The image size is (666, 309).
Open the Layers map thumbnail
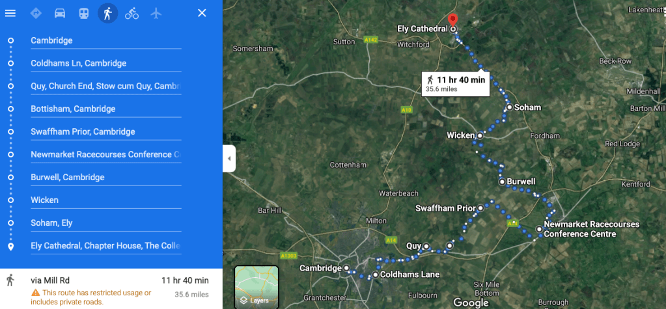(x=257, y=287)
